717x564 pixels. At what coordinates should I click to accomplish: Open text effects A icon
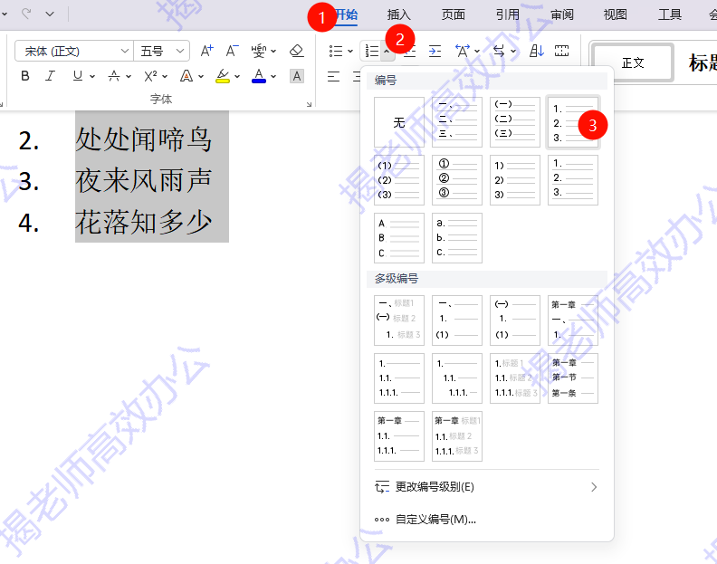[x=186, y=76]
